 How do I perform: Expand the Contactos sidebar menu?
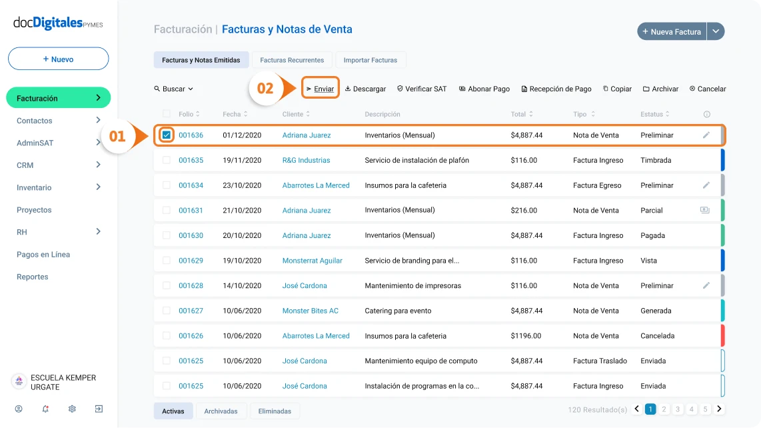coord(98,121)
